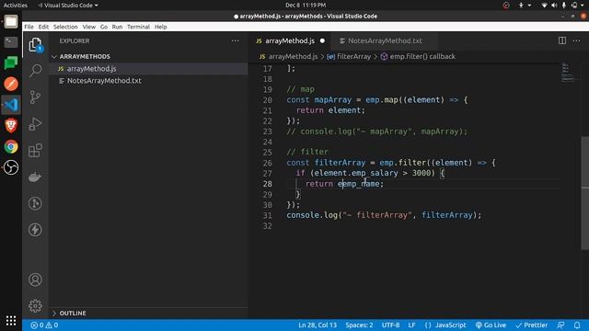Screen dimensions: 589x331
Task: Open the Terminal menu
Action: point(138,27)
